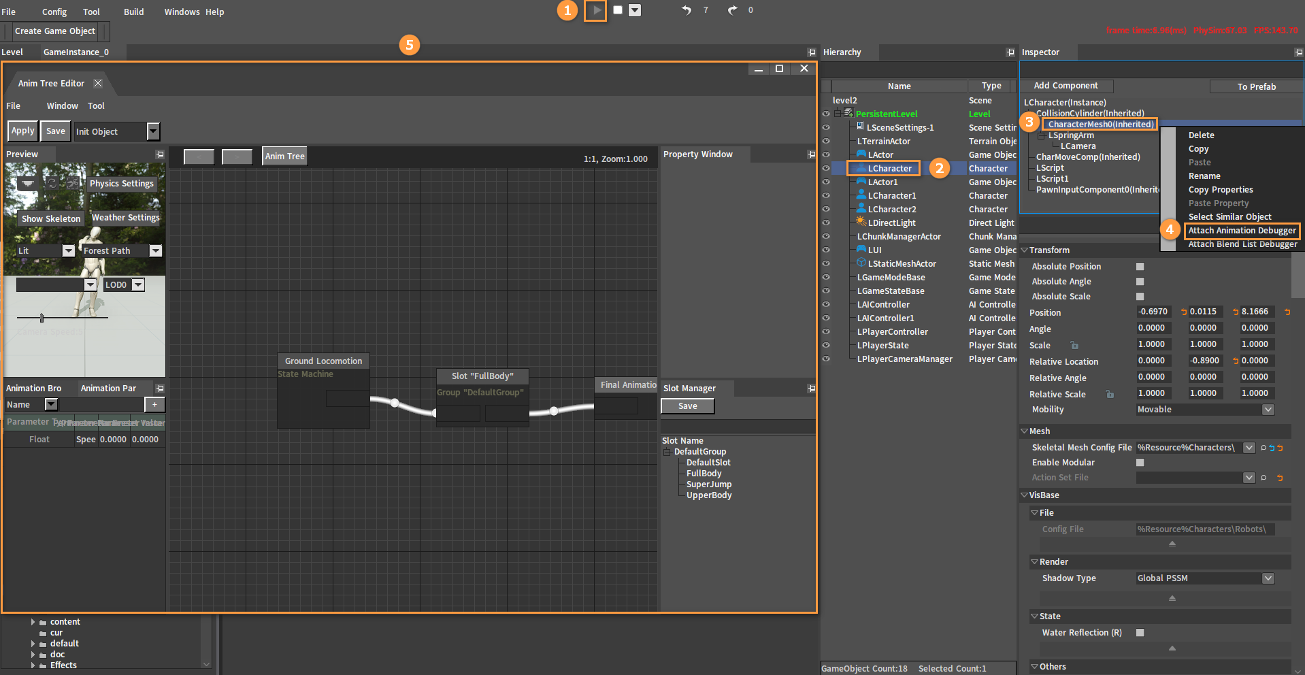Adjust the camera speed slider in preview
This screenshot has height=675, width=1305.
42,318
